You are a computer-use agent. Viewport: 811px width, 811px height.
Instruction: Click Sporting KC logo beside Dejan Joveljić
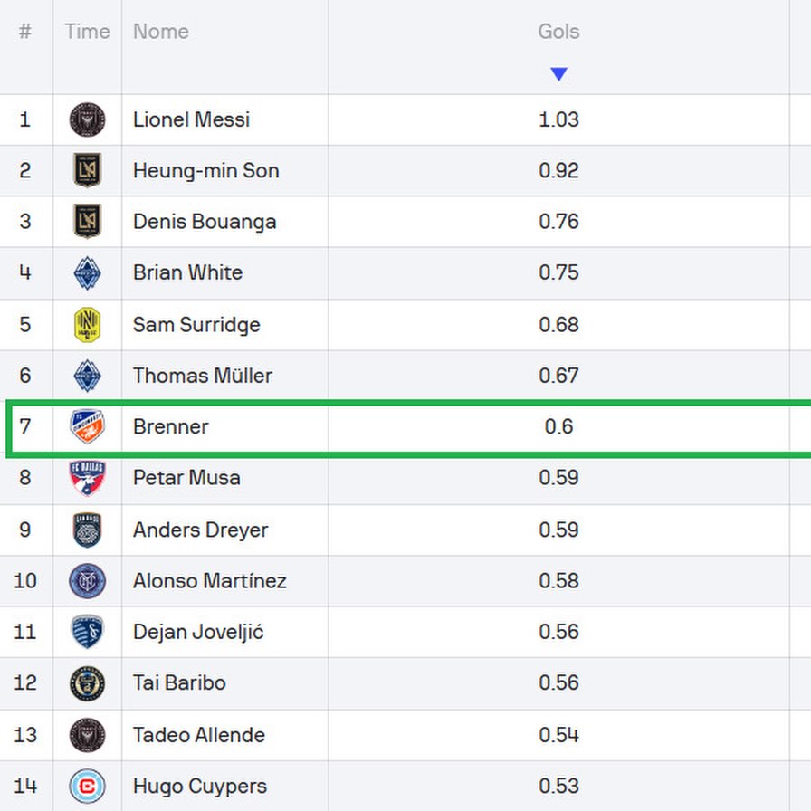pos(87,632)
